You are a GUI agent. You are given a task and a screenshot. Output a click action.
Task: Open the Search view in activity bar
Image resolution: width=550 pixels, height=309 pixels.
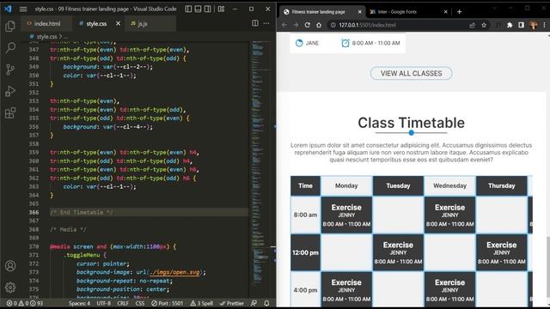(x=10, y=48)
